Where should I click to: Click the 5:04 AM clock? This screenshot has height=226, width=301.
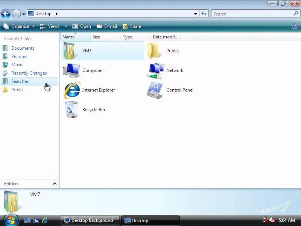[x=287, y=220]
